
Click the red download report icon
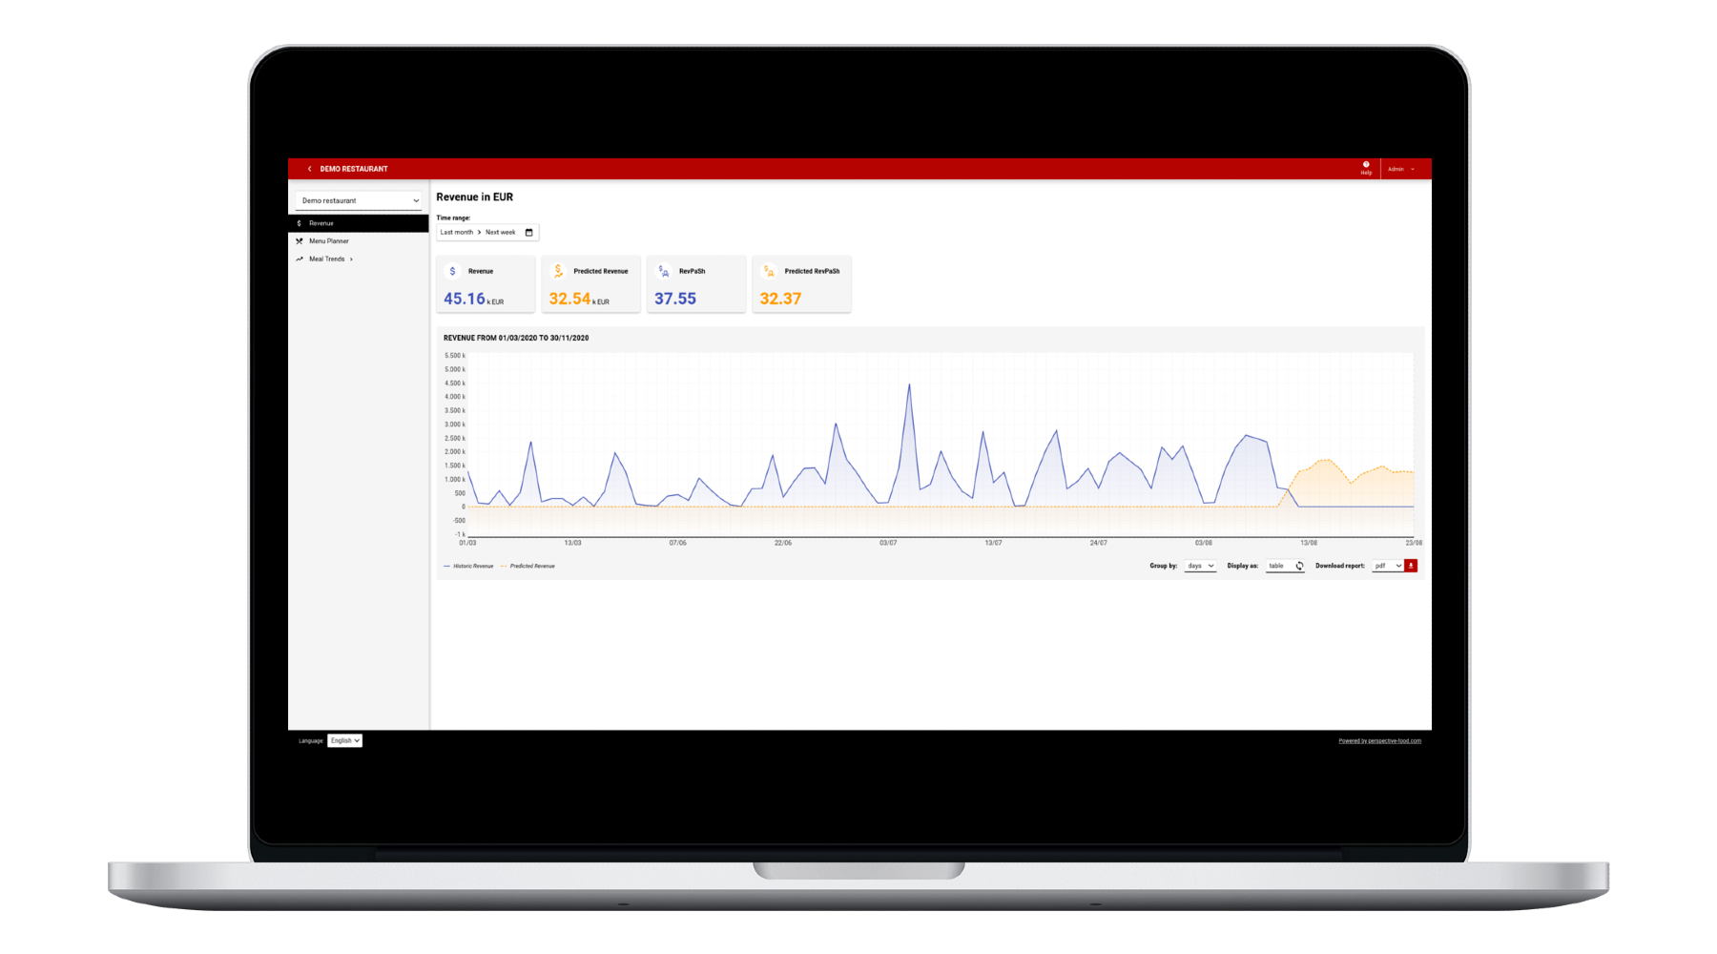(1411, 566)
